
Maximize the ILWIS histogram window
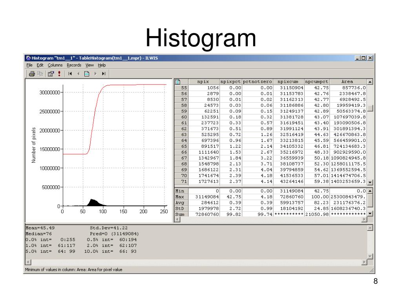coord(363,58)
